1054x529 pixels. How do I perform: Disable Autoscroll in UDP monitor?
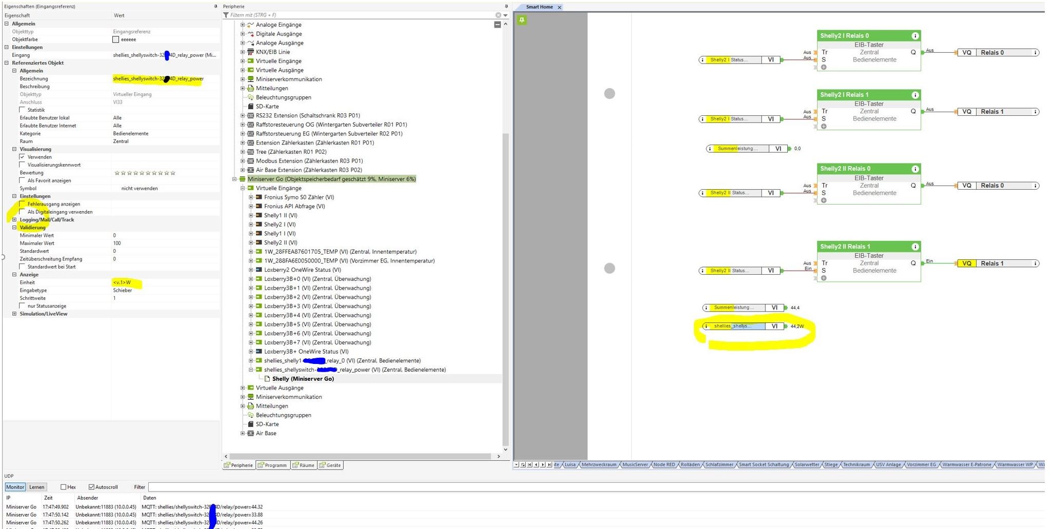pyautogui.click(x=91, y=487)
